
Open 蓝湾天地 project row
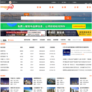[3, 51]
